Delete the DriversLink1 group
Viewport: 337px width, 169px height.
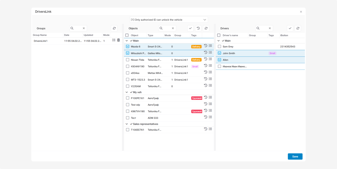point(118,40)
